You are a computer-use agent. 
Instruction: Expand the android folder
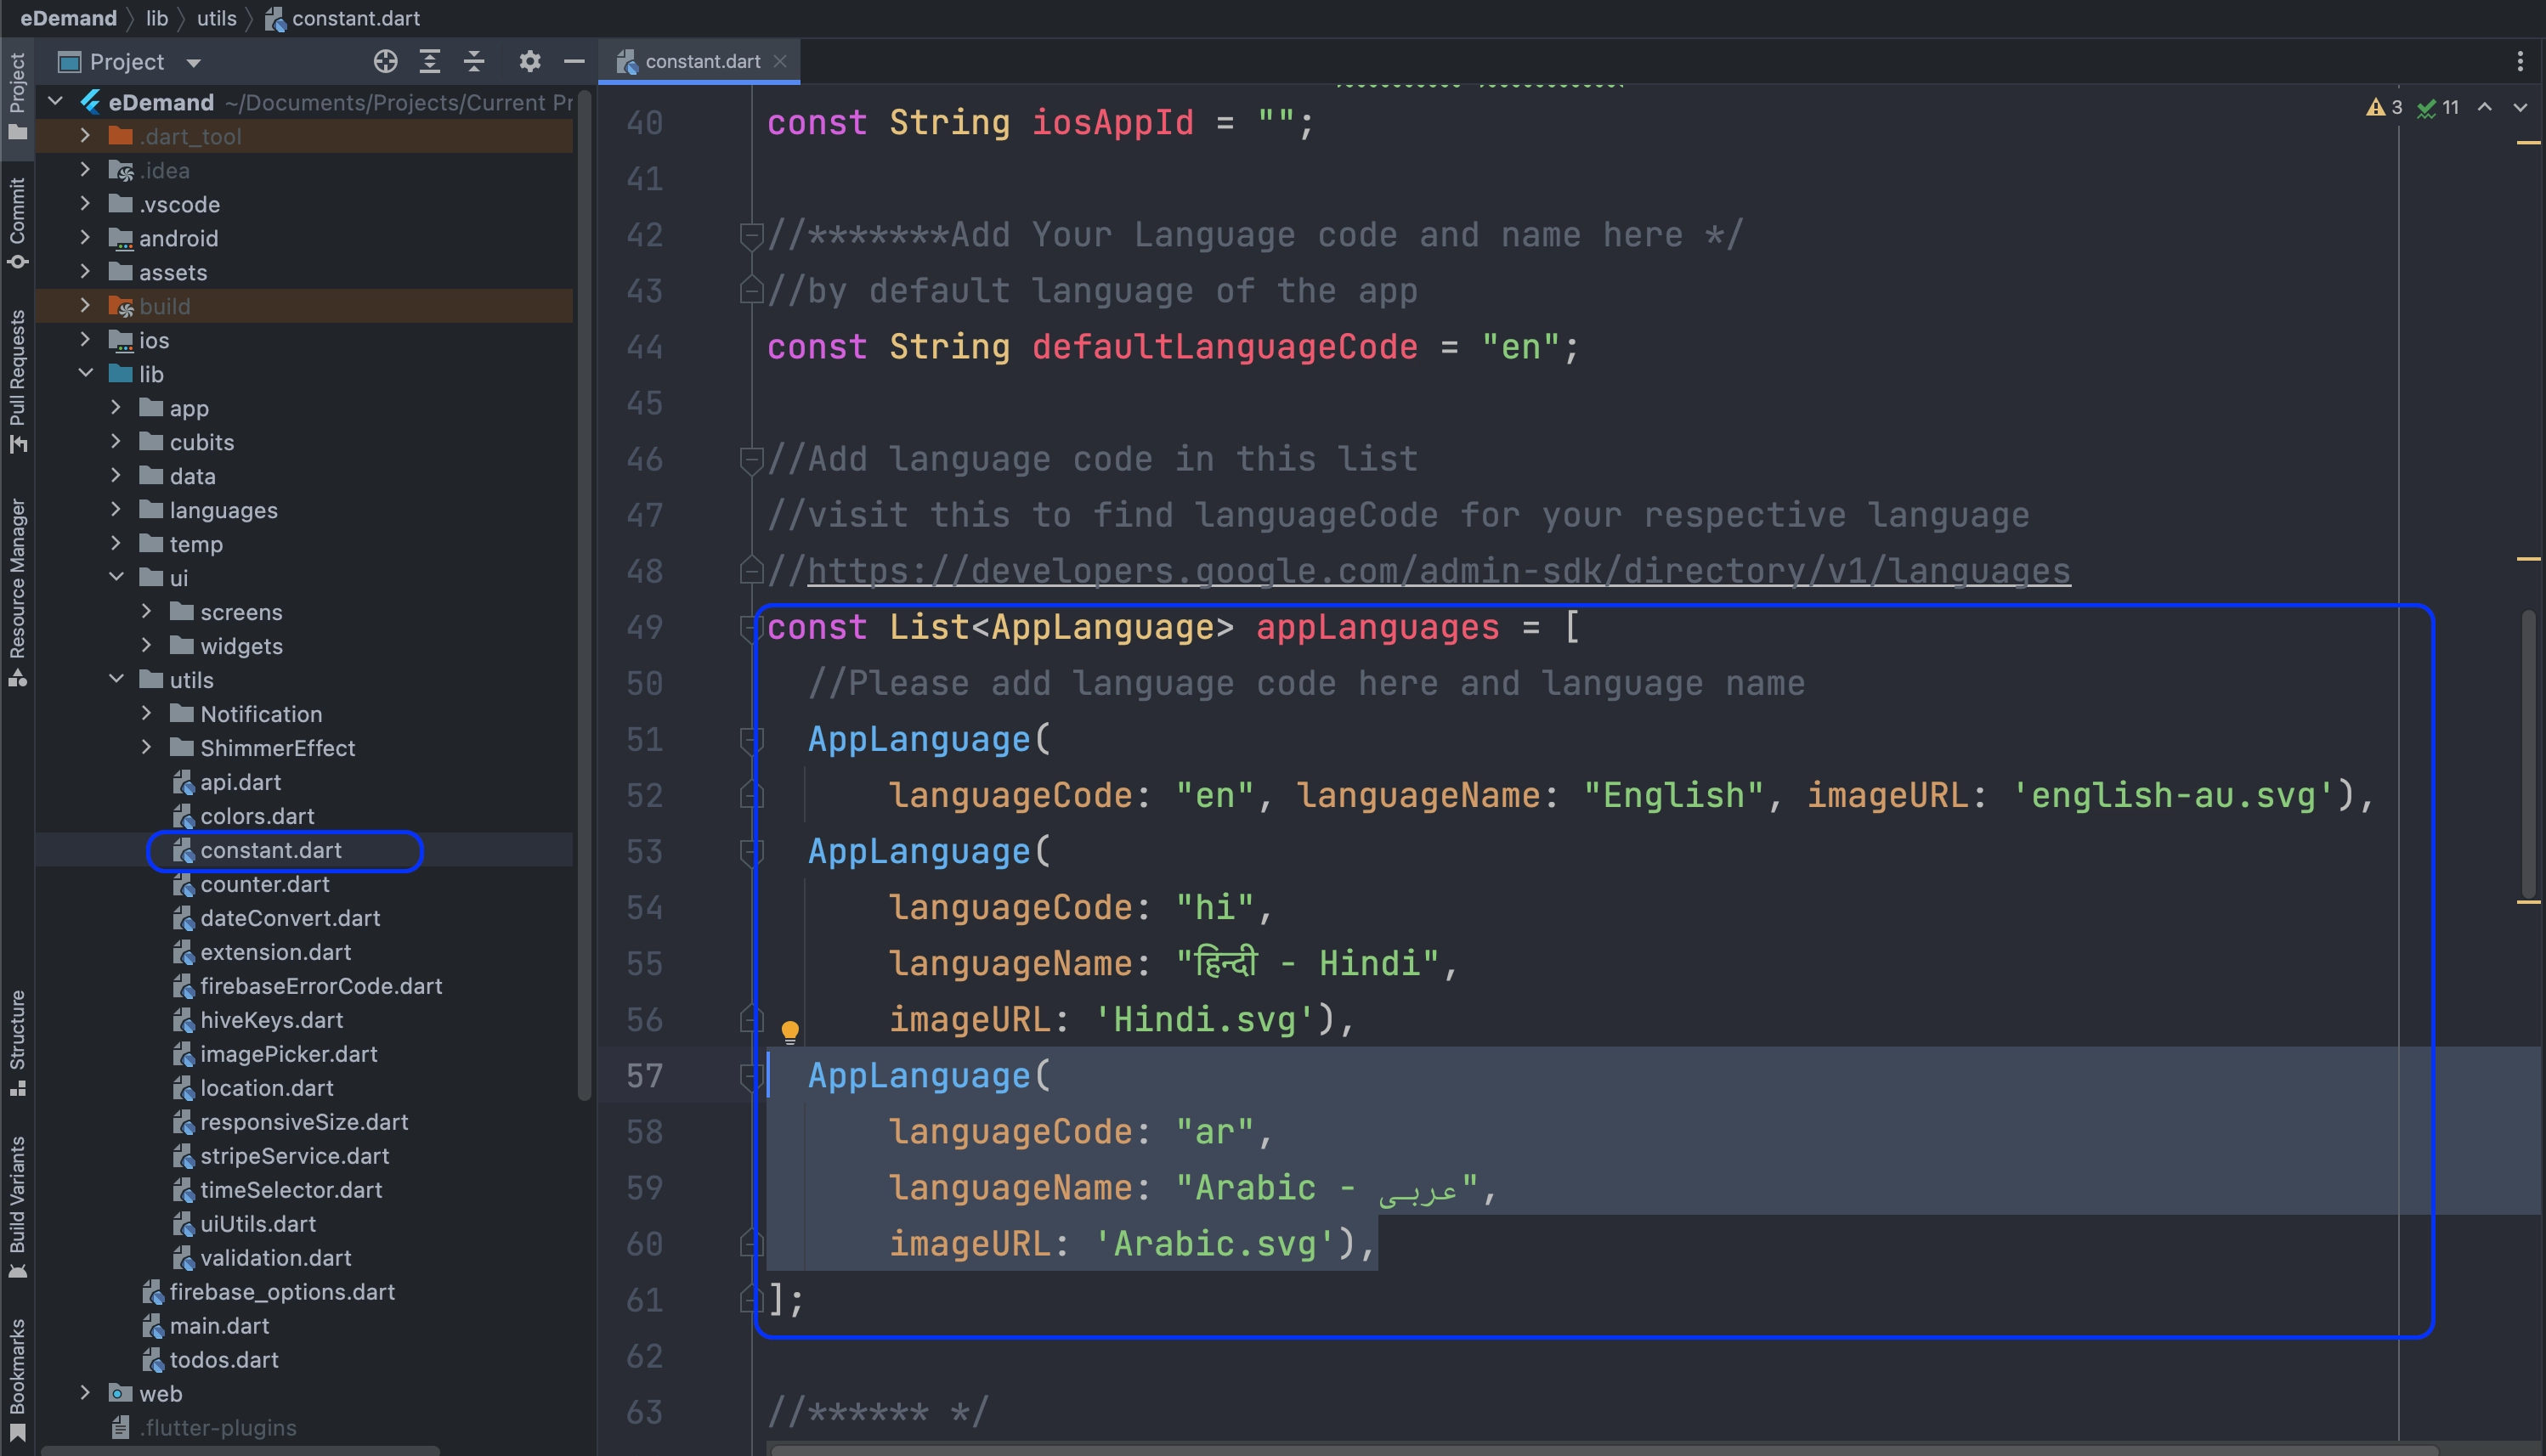85,238
